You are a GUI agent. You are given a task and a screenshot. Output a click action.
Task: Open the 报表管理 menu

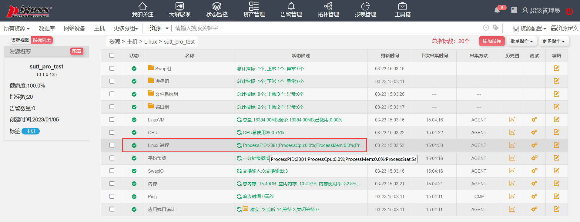pyautogui.click(x=365, y=10)
